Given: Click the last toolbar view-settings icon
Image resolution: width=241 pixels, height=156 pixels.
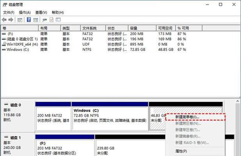Looking at the screenshot, I should pos(58,19).
